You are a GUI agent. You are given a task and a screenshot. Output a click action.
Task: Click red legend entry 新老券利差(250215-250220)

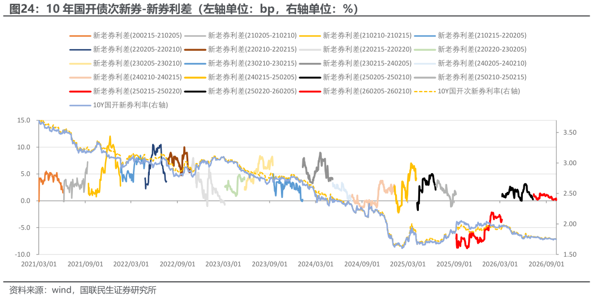(x=125, y=91)
